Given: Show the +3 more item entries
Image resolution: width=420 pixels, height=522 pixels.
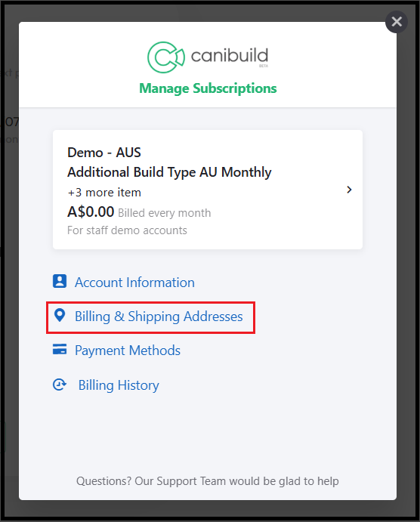Looking at the screenshot, I should click(x=104, y=193).
